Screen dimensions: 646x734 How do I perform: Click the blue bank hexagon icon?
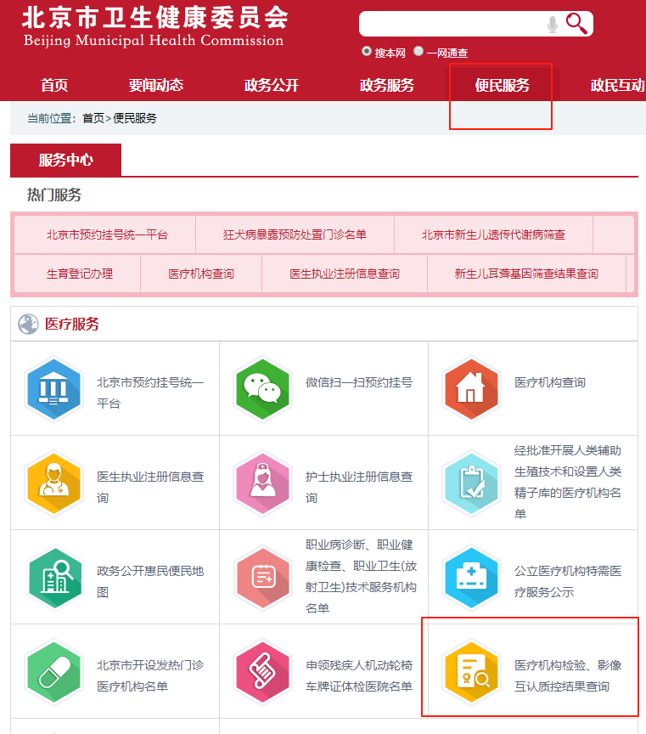coord(53,389)
